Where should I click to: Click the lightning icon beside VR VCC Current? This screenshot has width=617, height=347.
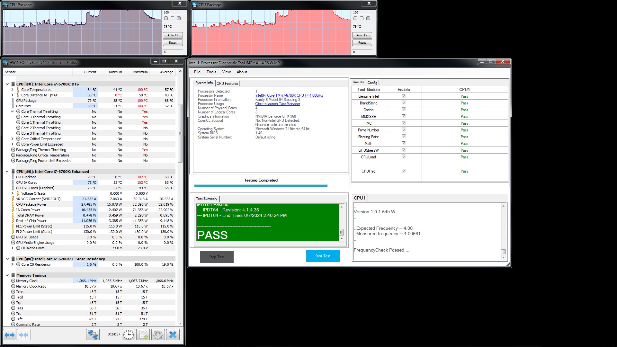(13, 199)
